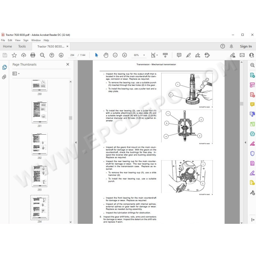This screenshot has height=256, width=256.
Task: Open thumbnails options dropdown
Action: click(16, 74)
